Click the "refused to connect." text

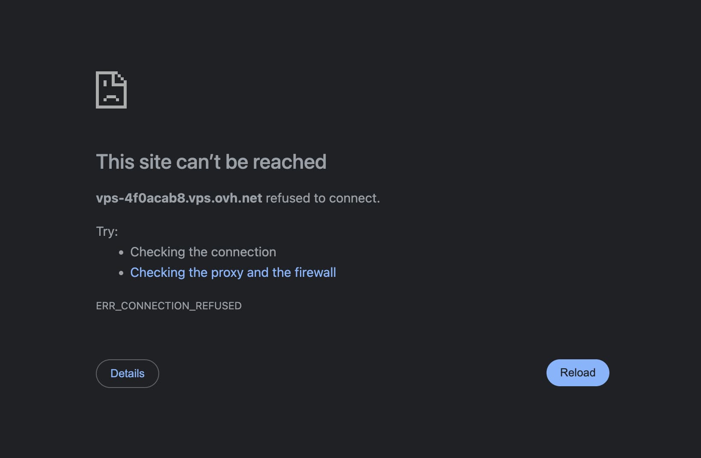[323, 198]
